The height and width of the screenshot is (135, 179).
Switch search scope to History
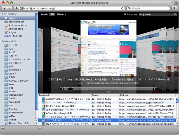[62, 14]
